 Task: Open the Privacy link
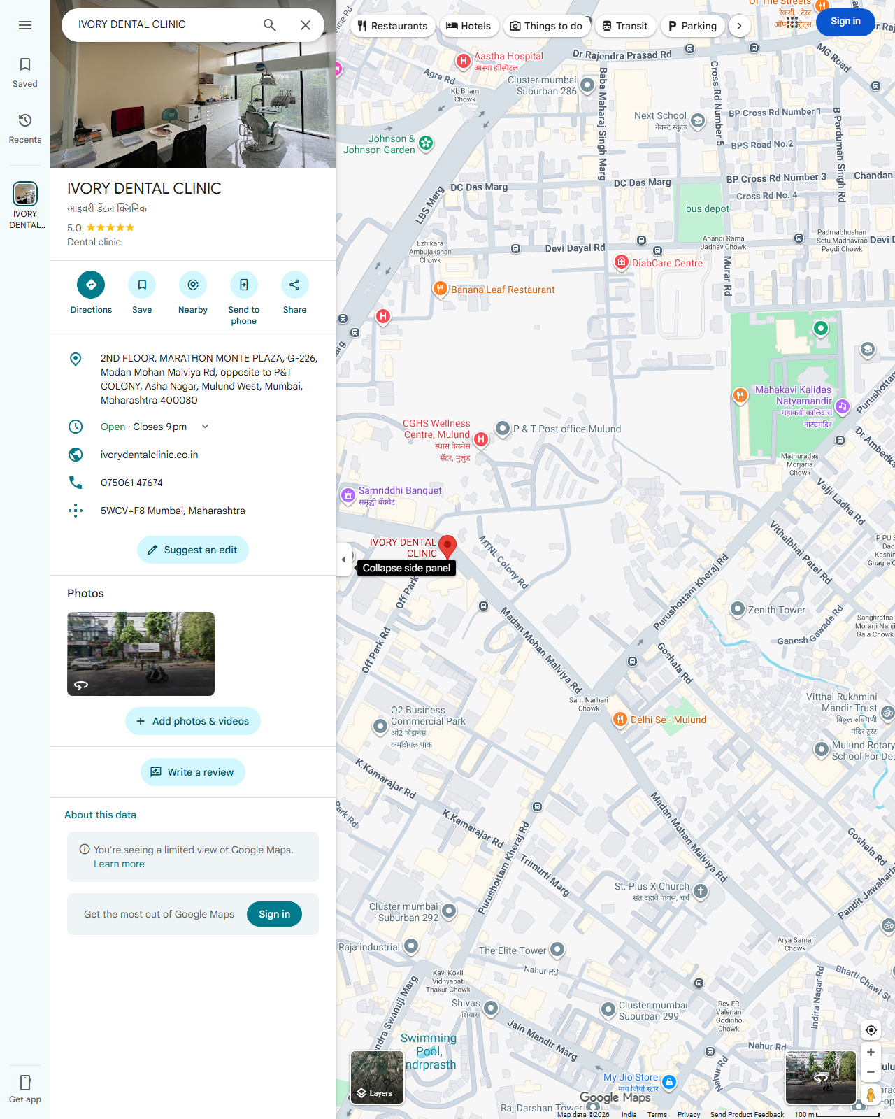coord(689,1114)
